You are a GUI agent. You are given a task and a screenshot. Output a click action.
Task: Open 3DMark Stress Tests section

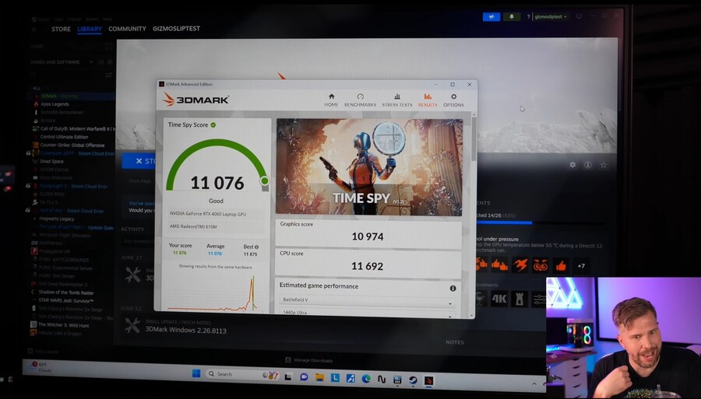pyautogui.click(x=397, y=100)
